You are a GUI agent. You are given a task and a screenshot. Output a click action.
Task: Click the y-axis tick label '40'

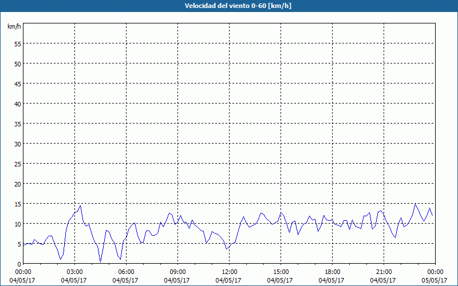point(18,104)
